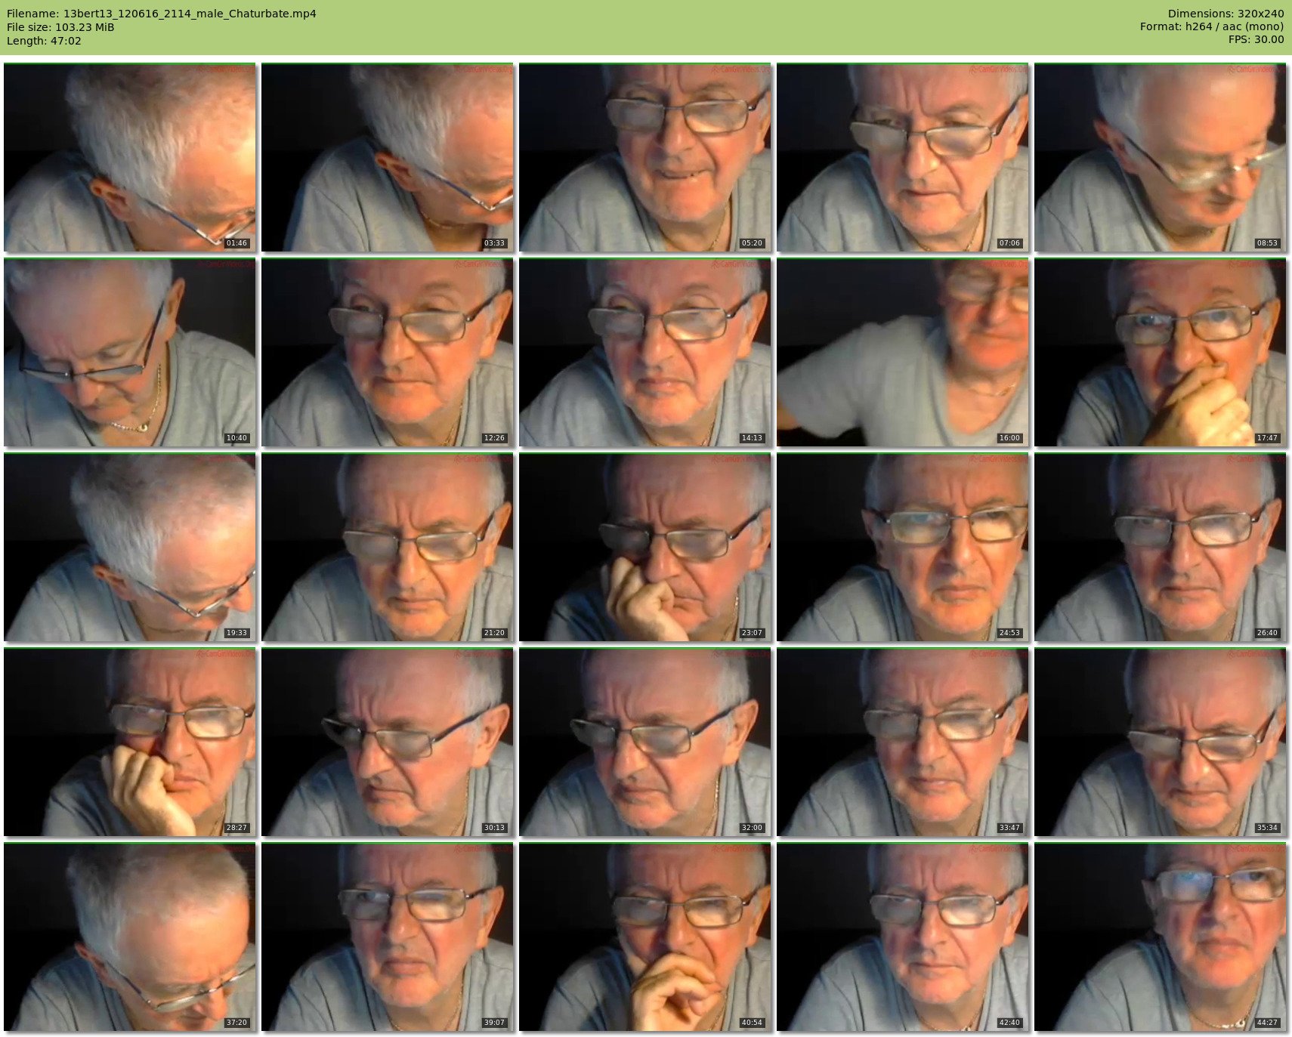The image size is (1292, 1037).
Task: Click the Dimensions 320x240 text
Action: tap(1226, 14)
